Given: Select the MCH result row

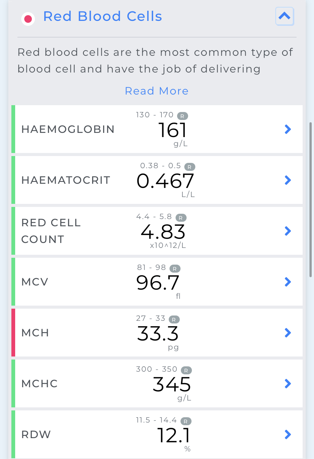Looking at the screenshot, I should pos(157,333).
